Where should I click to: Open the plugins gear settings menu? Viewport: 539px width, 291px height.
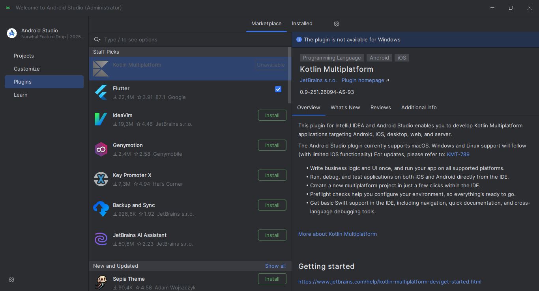click(x=337, y=24)
